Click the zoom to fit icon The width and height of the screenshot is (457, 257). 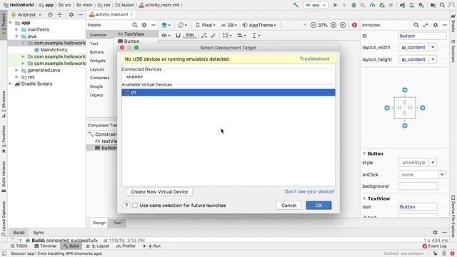coord(343,25)
